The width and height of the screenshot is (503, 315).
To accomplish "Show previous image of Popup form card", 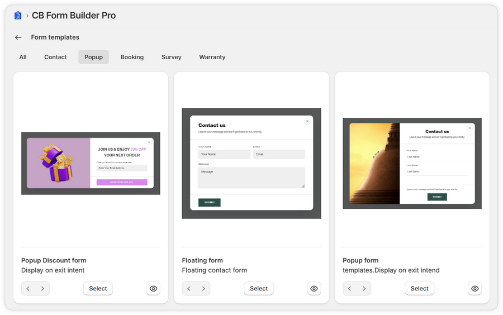I will pos(350,288).
